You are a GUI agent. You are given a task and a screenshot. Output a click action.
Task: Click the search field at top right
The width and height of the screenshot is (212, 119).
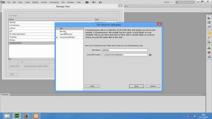point(185,2)
